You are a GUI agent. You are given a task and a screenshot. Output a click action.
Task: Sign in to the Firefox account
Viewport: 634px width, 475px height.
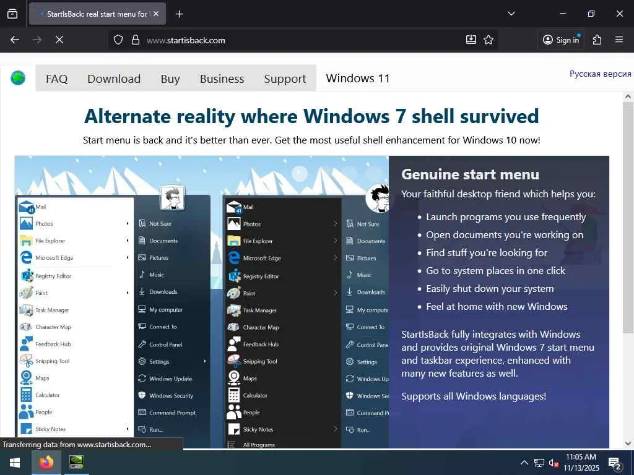(561, 40)
